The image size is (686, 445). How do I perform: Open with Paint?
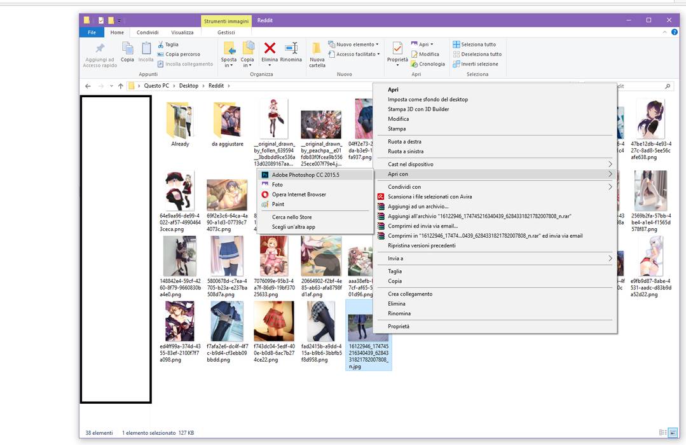click(315, 204)
